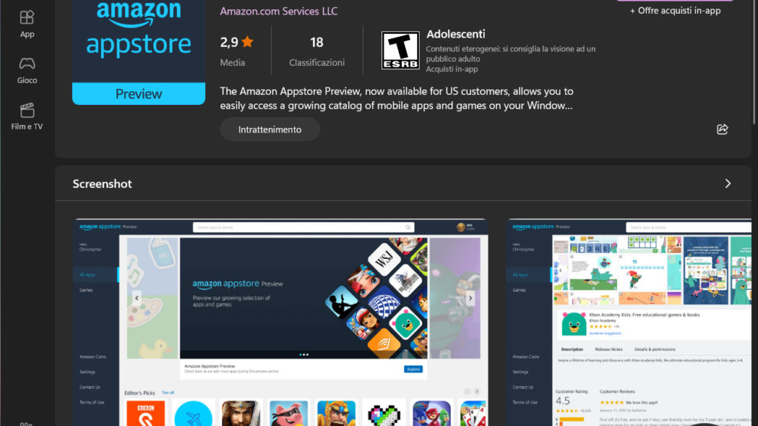
Task: Open the first Appstore screenshot thumbnail
Action: (281, 322)
